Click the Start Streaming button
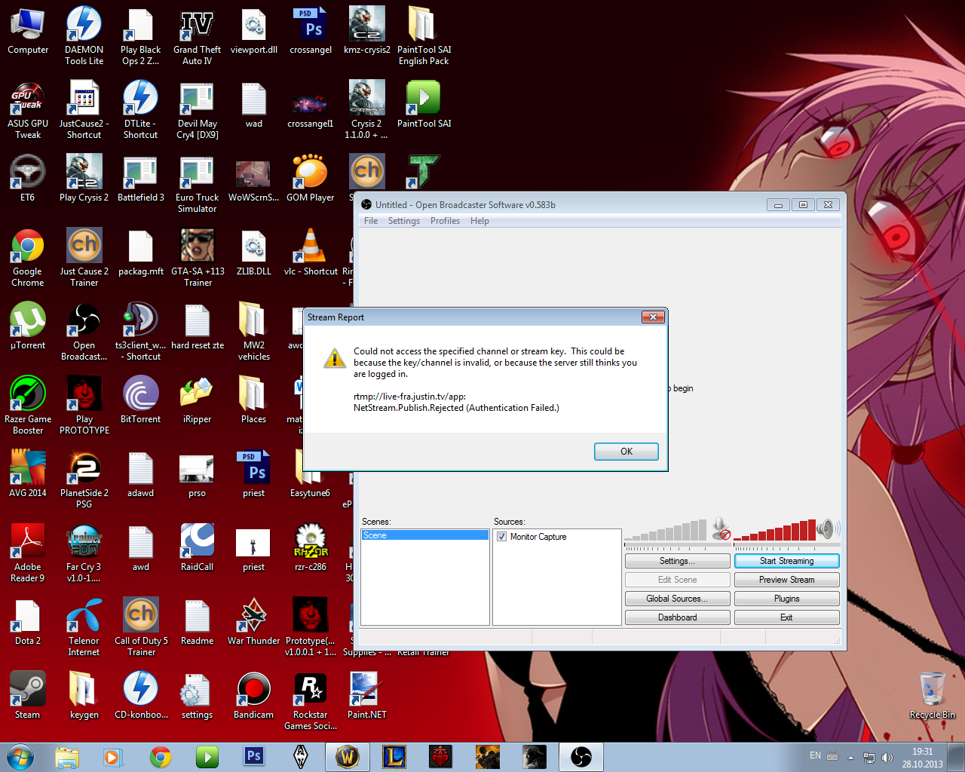Viewport: 965px width, 772px height. (786, 561)
